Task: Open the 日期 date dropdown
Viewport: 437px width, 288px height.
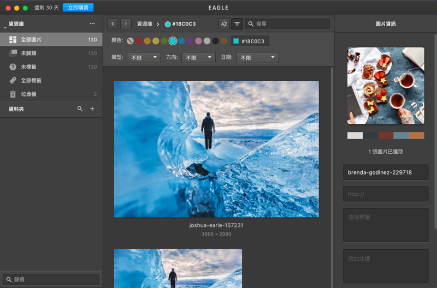Action: tap(257, 58)
